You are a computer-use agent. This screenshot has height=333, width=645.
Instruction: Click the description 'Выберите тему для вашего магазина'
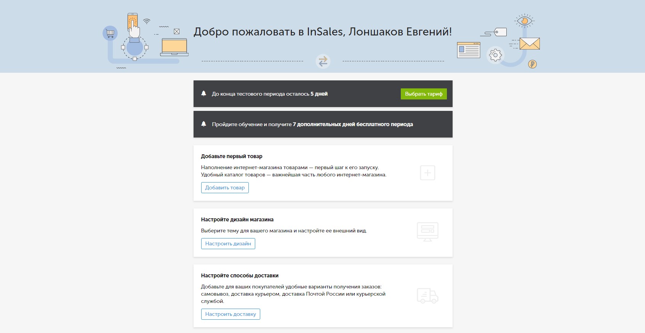click(x=246, y=231)
